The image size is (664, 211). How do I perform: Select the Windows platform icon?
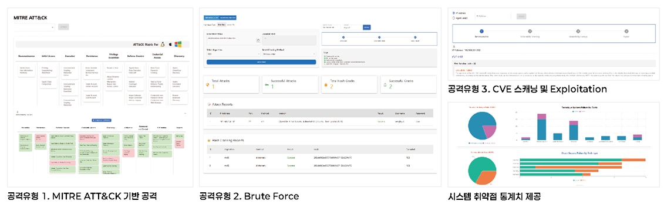pos(178,43)
